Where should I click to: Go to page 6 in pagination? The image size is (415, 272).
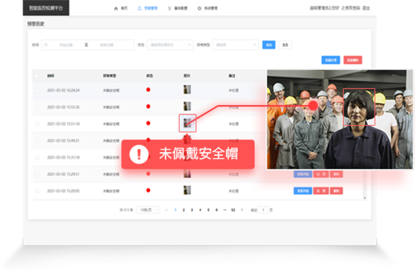pos(216,210)
